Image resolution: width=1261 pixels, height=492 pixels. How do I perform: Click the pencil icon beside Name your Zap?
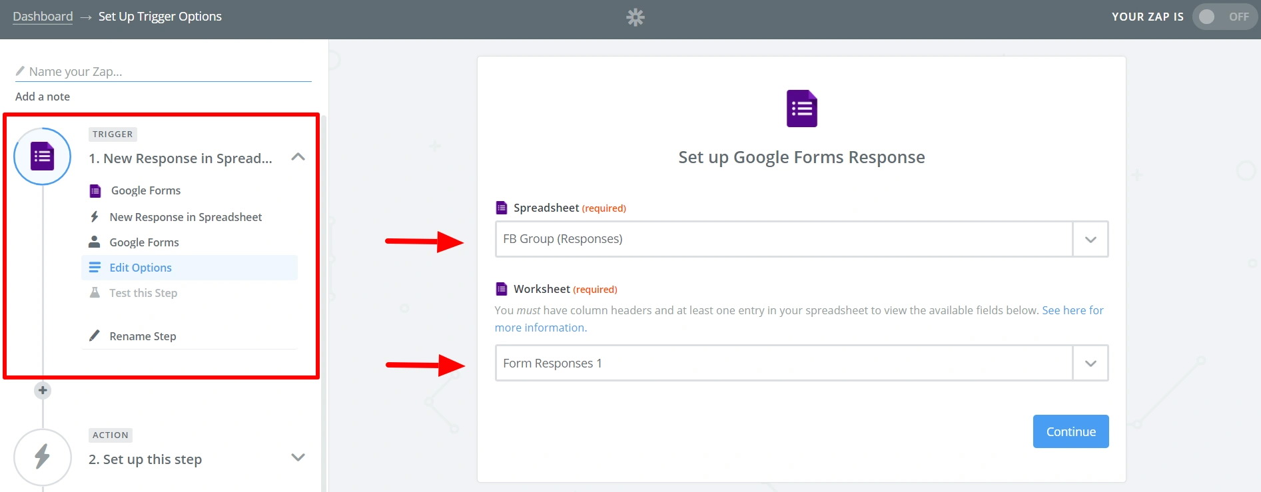tap(20, 71)
